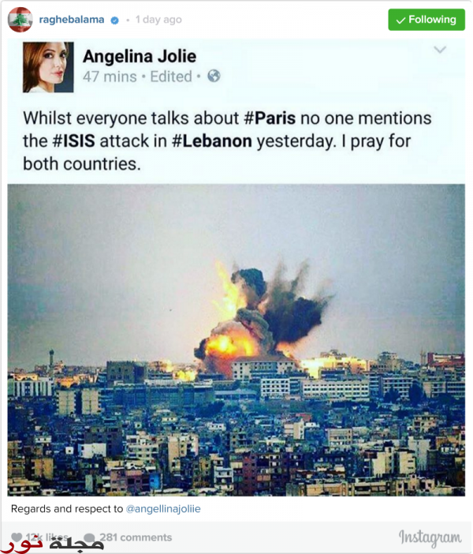Expand the post options chevron
The height and width of the screenshot is (554, 473).
[x=440, y=50]
